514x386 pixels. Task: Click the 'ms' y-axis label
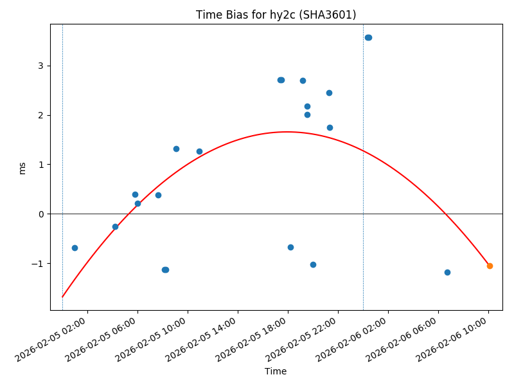pyautogui.click(x=22, y=168)
